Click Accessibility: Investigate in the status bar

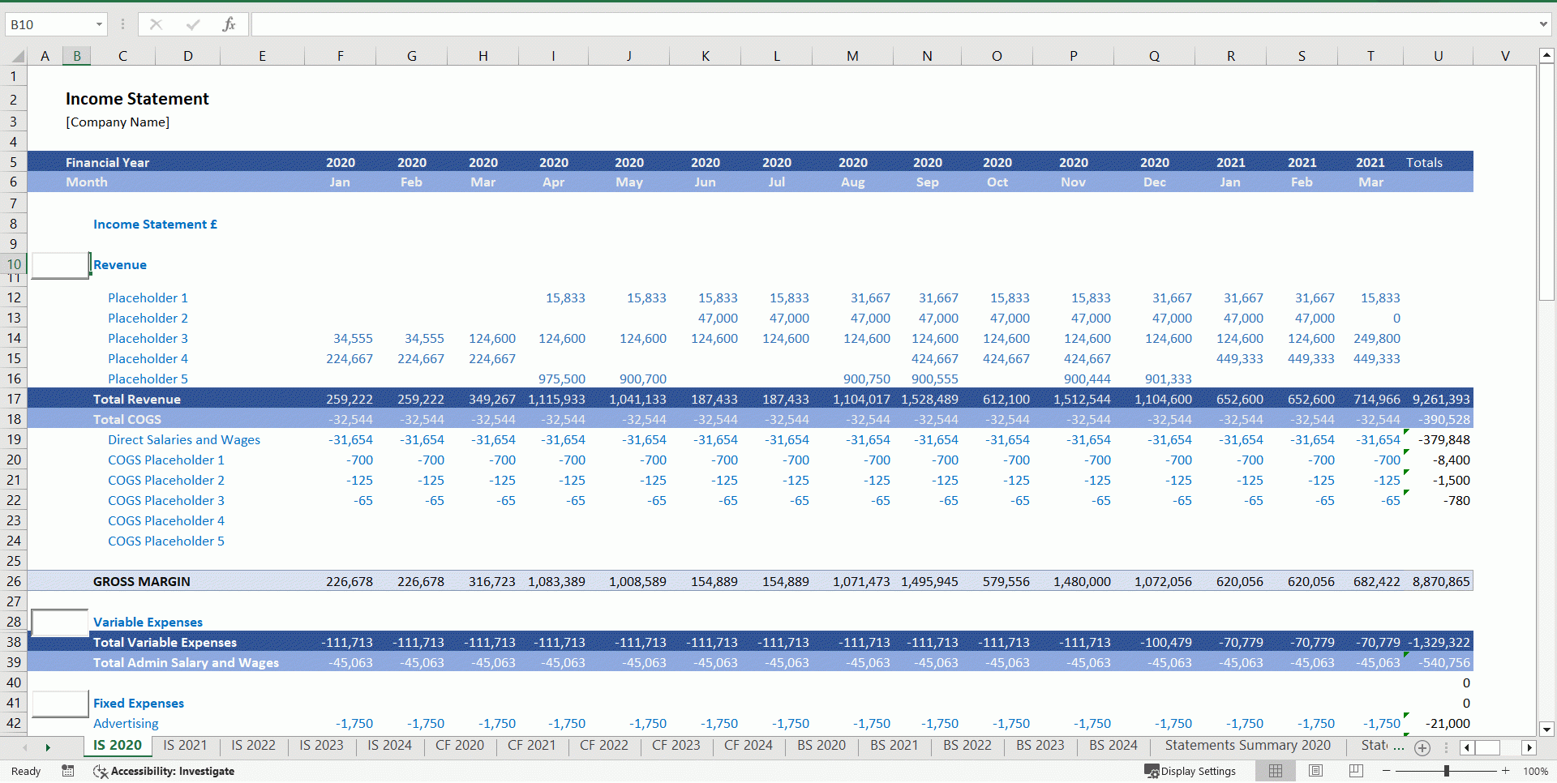point(165,771)
